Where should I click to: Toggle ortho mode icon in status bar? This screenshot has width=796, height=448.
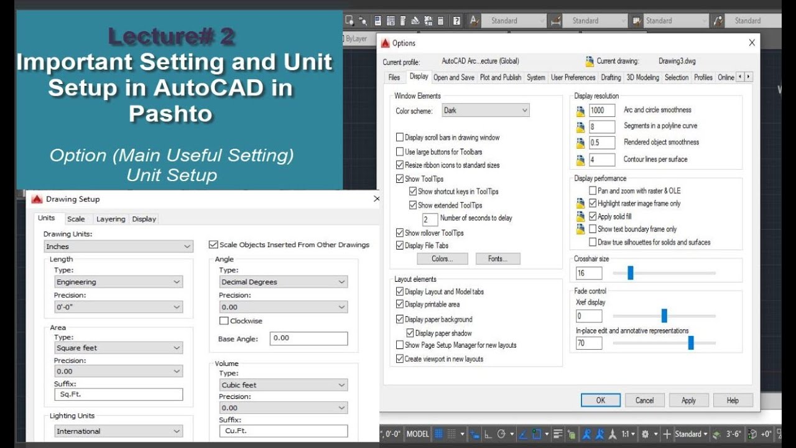click(489, 434)
